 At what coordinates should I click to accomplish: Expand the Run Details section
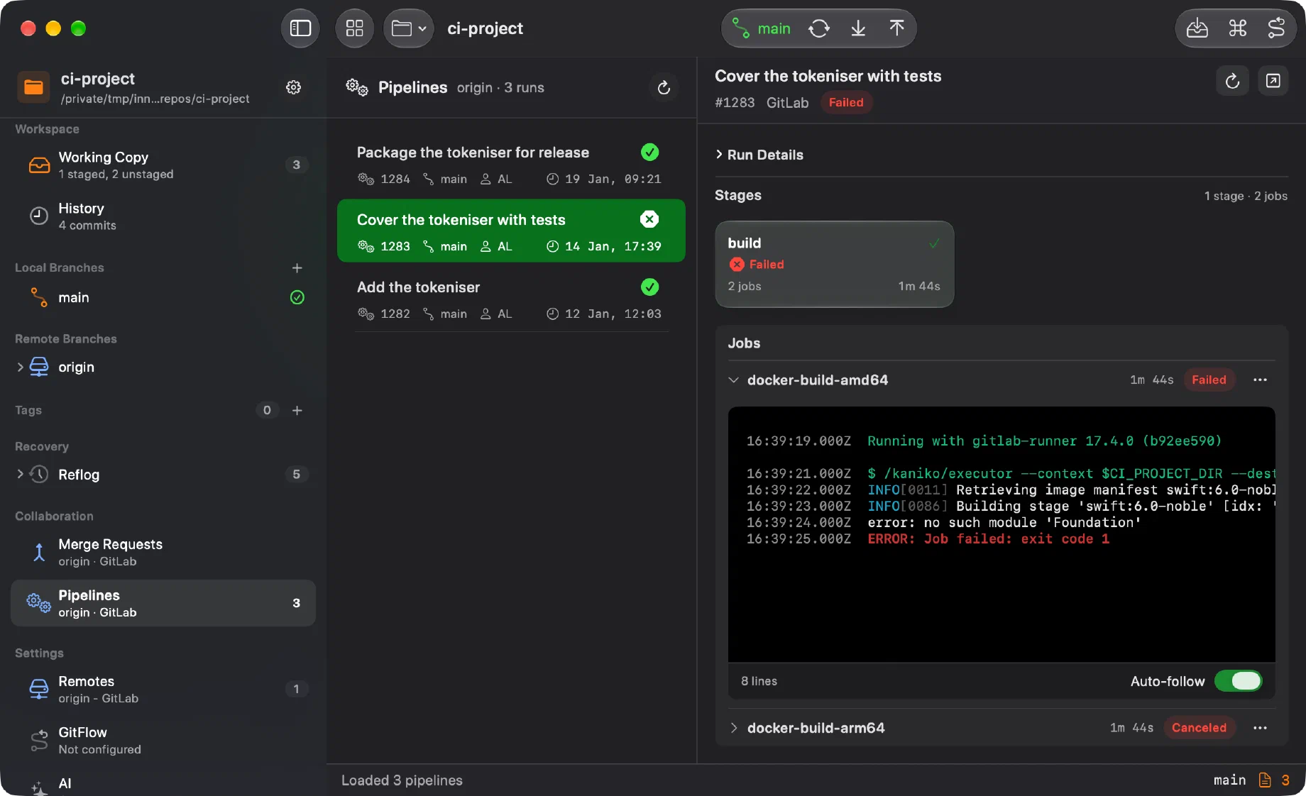(x=759, y=155)
